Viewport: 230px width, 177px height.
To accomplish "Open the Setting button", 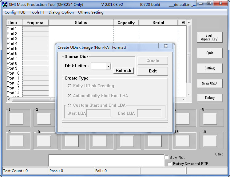I will [x=210, y=68].
